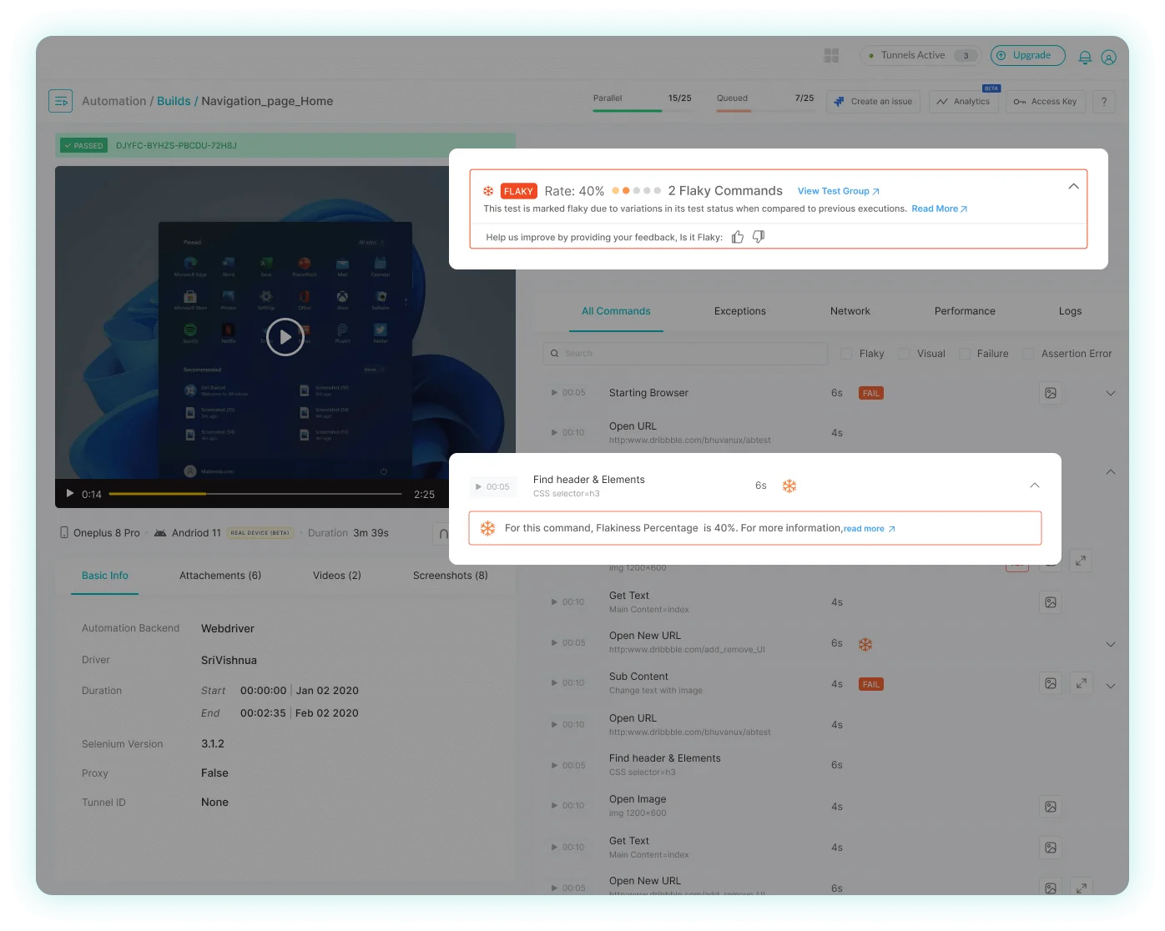Collapse the Flaky test banner chevron
The width and height of the screenshot is (1165, 931).
tap(1073, 187)
